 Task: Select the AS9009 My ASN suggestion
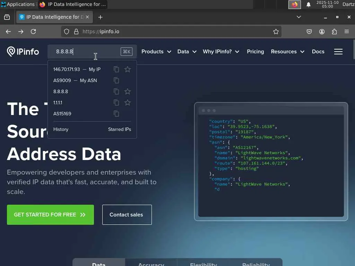(x=75, y=80)
